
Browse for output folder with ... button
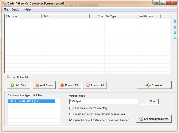point(143,102)
